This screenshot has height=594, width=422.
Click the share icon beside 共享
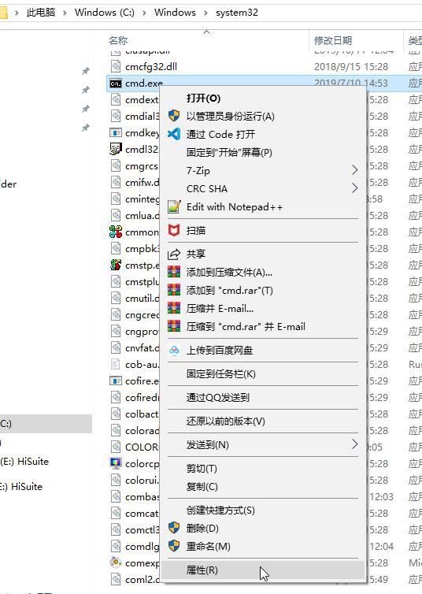(174, 254)
